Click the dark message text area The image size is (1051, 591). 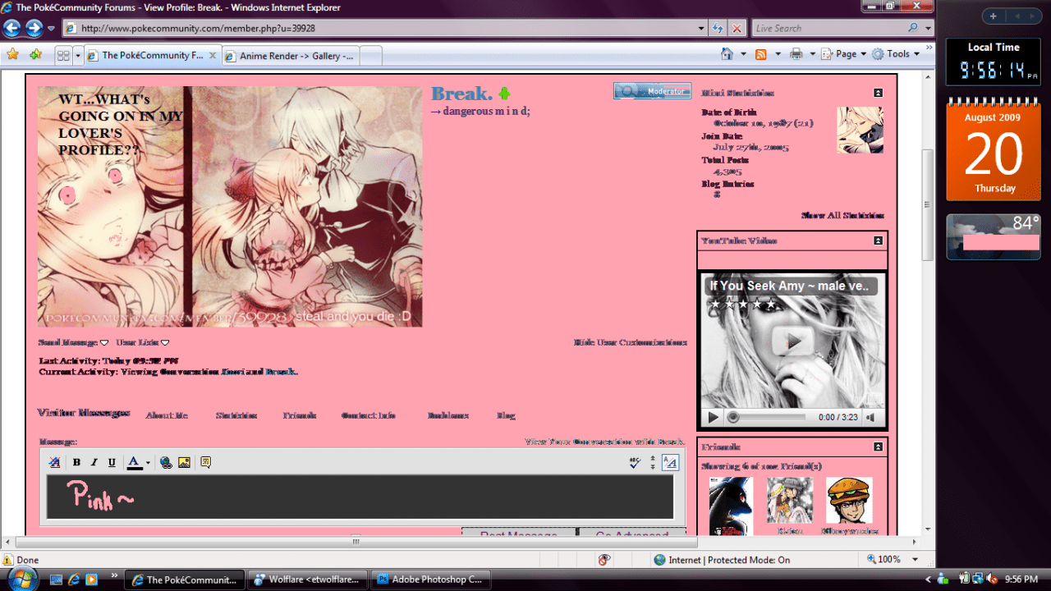(360, 497)
